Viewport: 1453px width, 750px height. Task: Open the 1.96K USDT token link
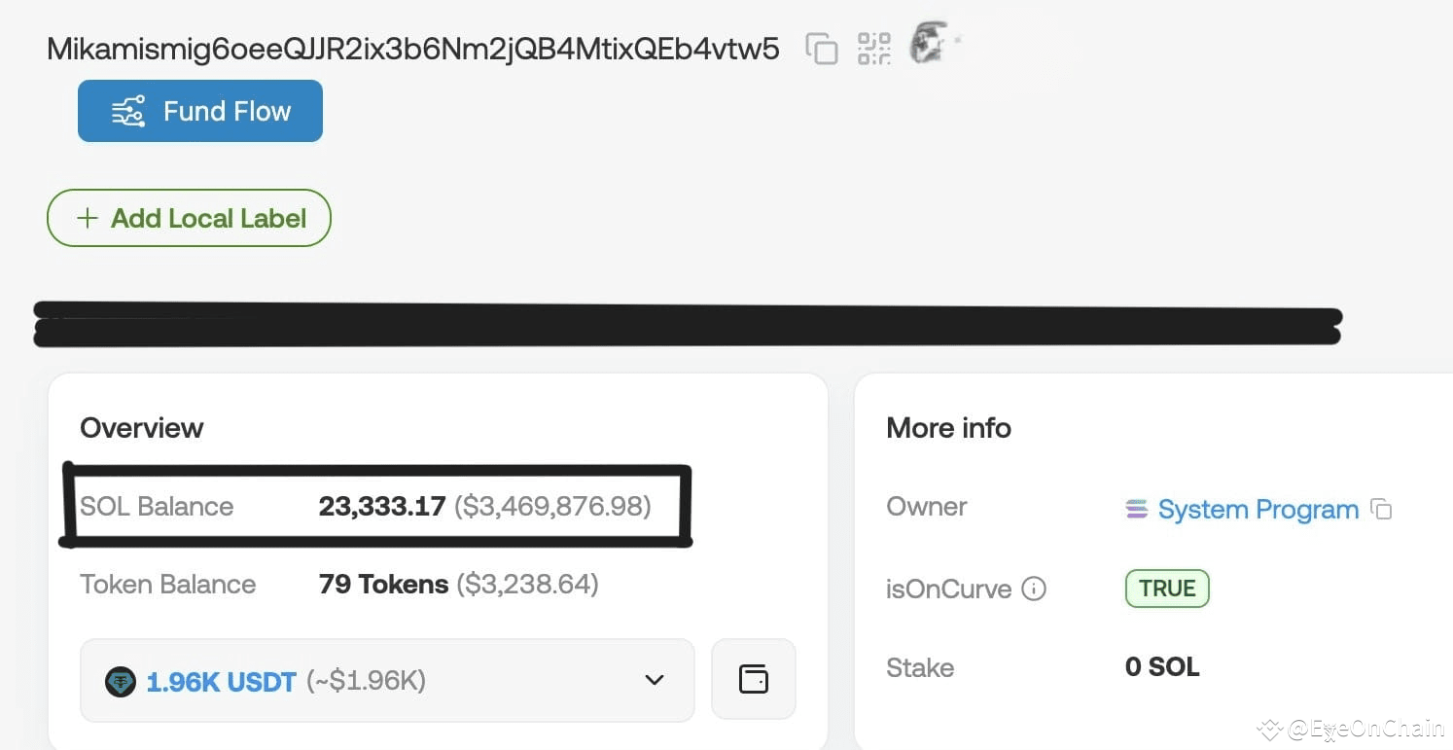click(221, 682)
